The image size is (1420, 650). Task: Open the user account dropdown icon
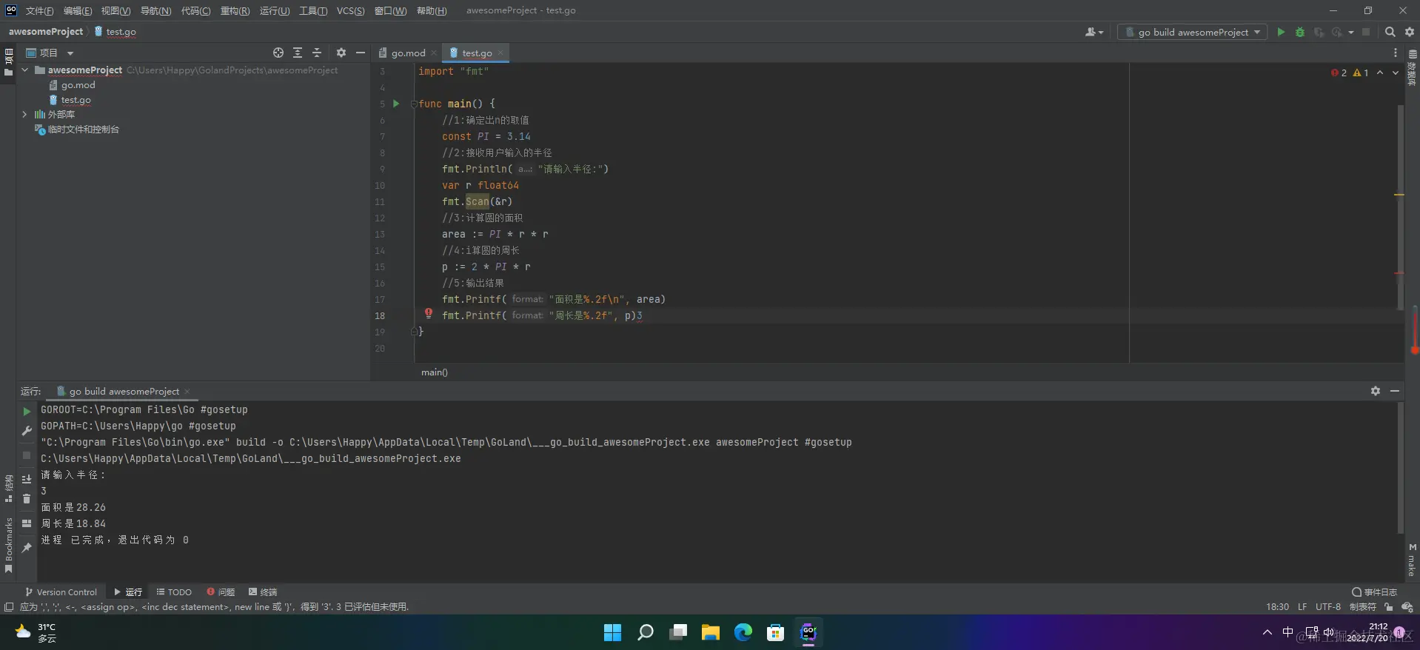coord(1094,32)
